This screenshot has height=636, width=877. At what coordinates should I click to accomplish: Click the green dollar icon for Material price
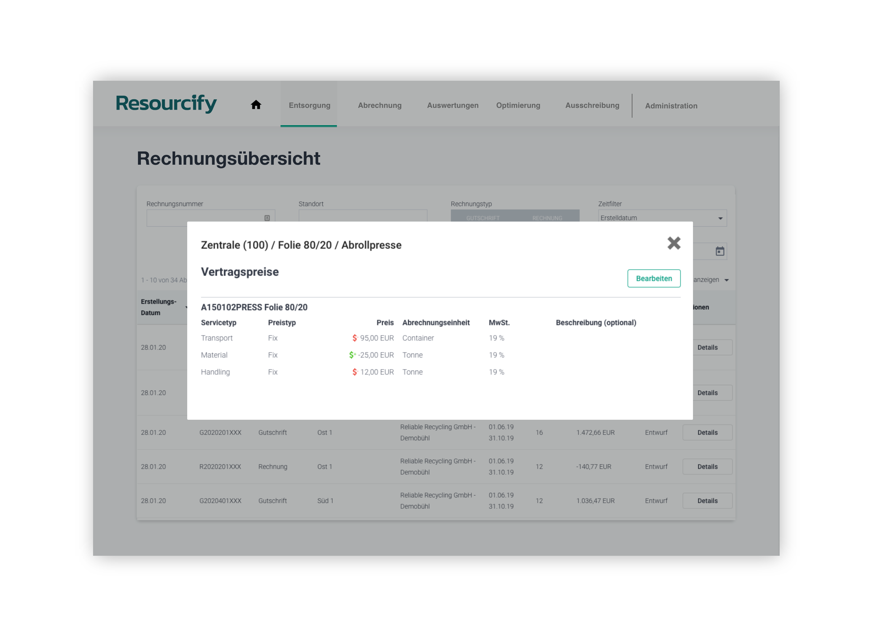pyautogui.click(x=352, y=355)
